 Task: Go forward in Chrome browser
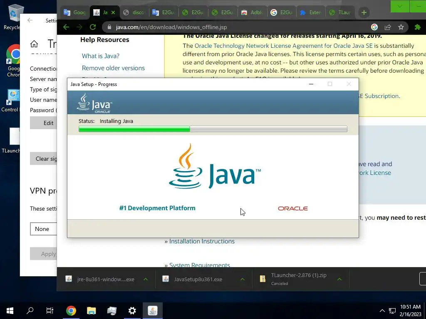(79, 27)
